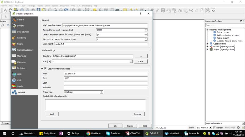Remove the selected excluded URL

(x=138, y=114)
